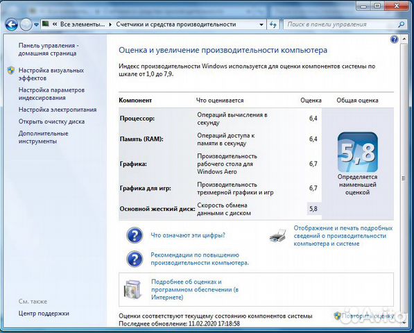
Task: Click shield icon beside 'Повторить оценку'
Action: pyautogui.click(x=337, y=316)
